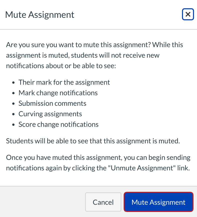This screenshot has width=197, height=217.
Task: Click the bullet beside "Score change notifications"
Action: [14, 125]
